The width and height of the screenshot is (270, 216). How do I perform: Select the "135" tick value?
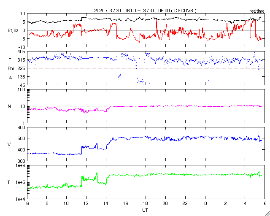(x=22, y=77)
